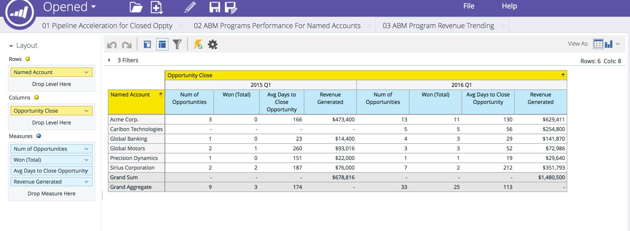Image resolution: width=630 pixels, height=231 pixels.
Task: Click the open folder icon
Action: [136, 7]
